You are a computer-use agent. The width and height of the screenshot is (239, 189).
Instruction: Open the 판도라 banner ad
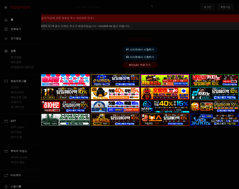(214, 106)
